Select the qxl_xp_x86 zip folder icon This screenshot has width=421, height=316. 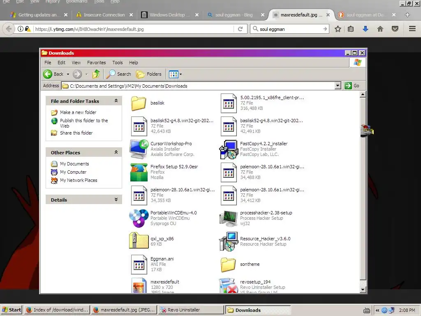[139, 240]
